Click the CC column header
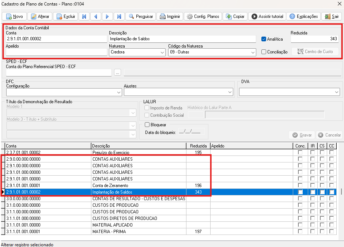 point(332,146)
